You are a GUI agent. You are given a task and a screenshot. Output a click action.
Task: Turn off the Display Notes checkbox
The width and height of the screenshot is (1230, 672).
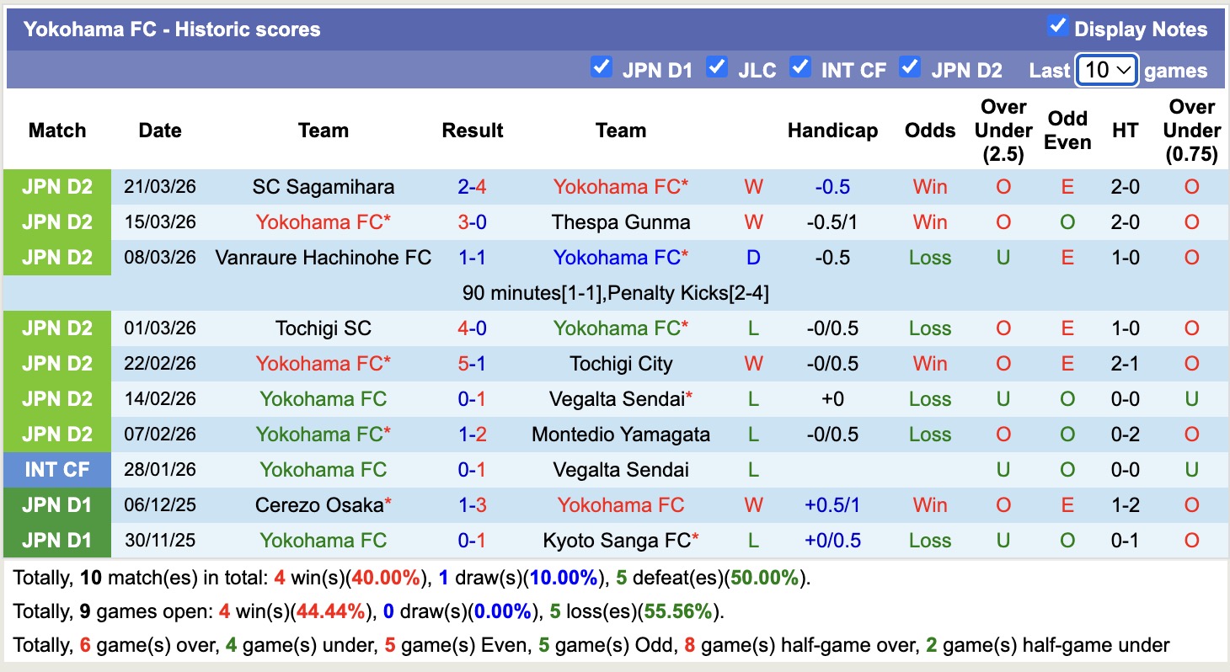click(x=1056, y=26)
